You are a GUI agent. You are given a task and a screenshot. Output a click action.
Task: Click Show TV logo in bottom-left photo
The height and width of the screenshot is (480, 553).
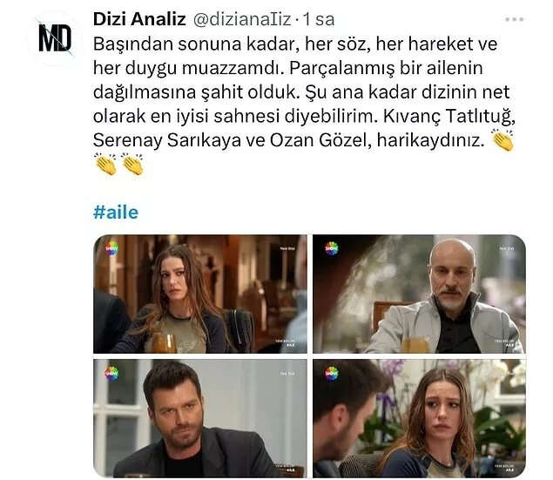pyautogui.click(x=111, y=374)
